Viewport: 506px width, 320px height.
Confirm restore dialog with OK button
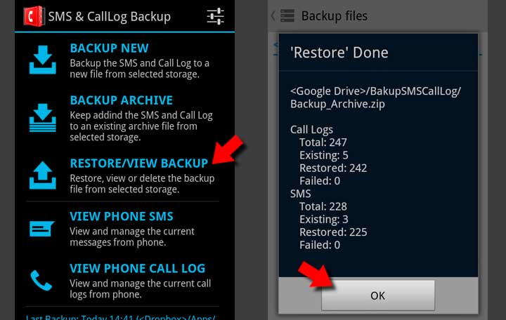(x=378, y=295)
